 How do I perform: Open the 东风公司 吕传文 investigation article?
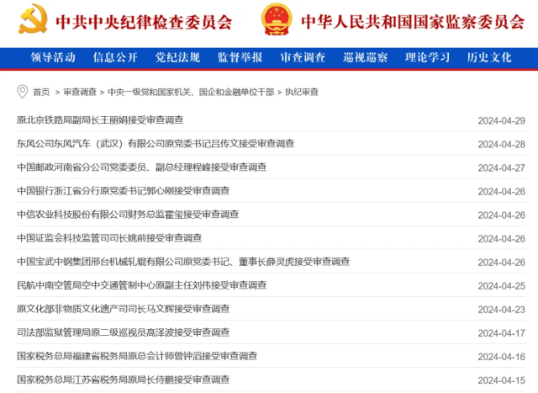pos(155,144)
